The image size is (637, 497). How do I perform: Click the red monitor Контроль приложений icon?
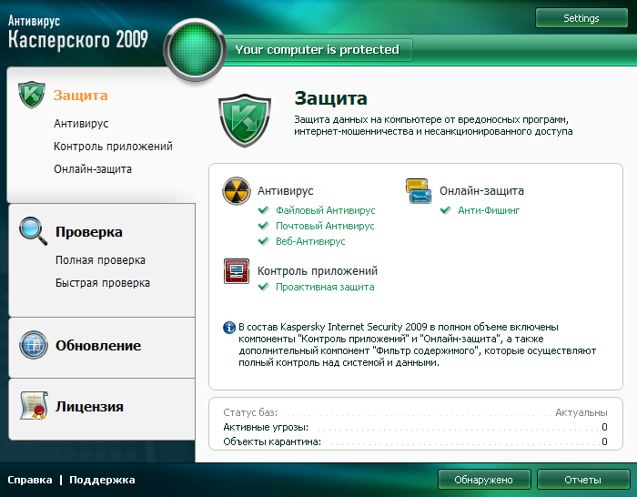click(x=237, y=270)
